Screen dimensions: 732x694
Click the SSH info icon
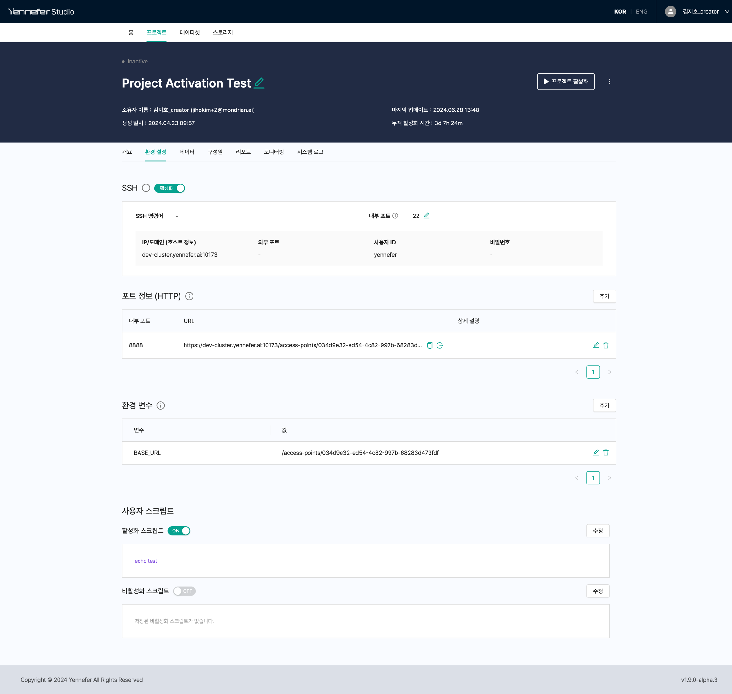[x=146, y=188]
